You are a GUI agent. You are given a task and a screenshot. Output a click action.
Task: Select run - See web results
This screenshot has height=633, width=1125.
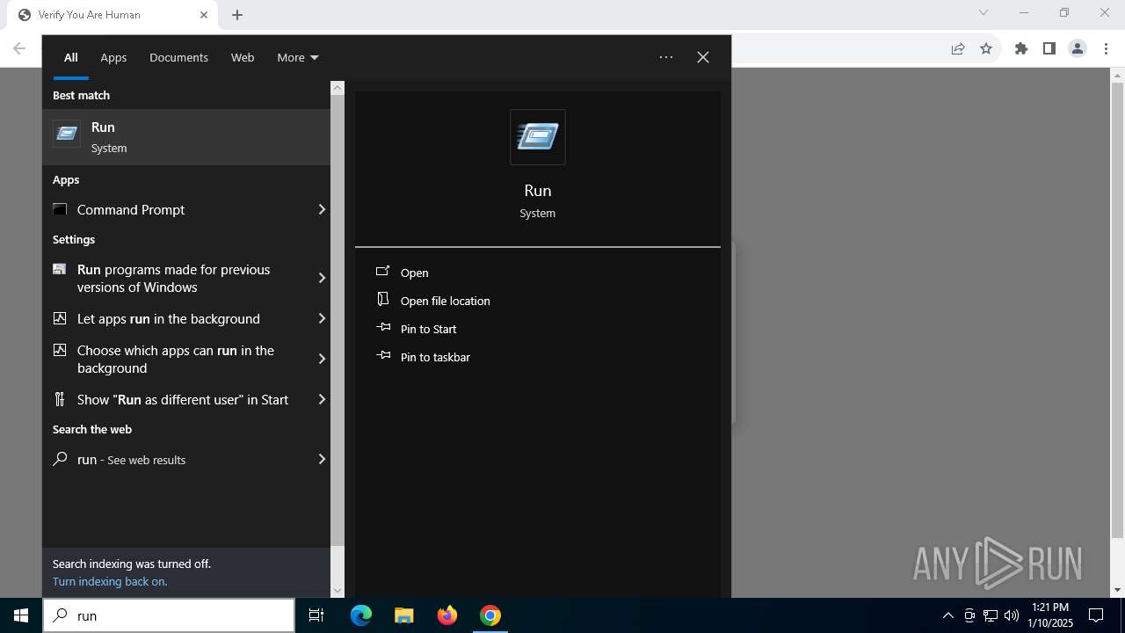(178, 459)
